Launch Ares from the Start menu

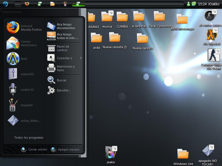tap(17, 59)
